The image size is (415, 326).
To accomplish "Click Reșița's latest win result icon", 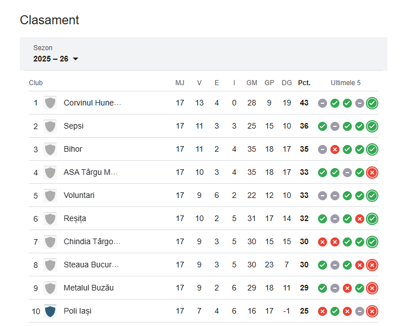I will pyautogui.click(x=372, y=219).
